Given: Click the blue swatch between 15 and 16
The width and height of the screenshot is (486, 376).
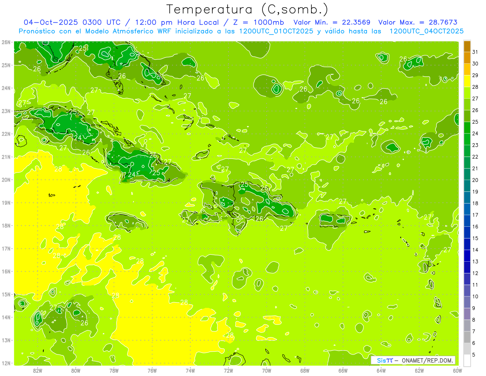Looking at the screenshot, I should pyautogui.click(x=467, y=232).
